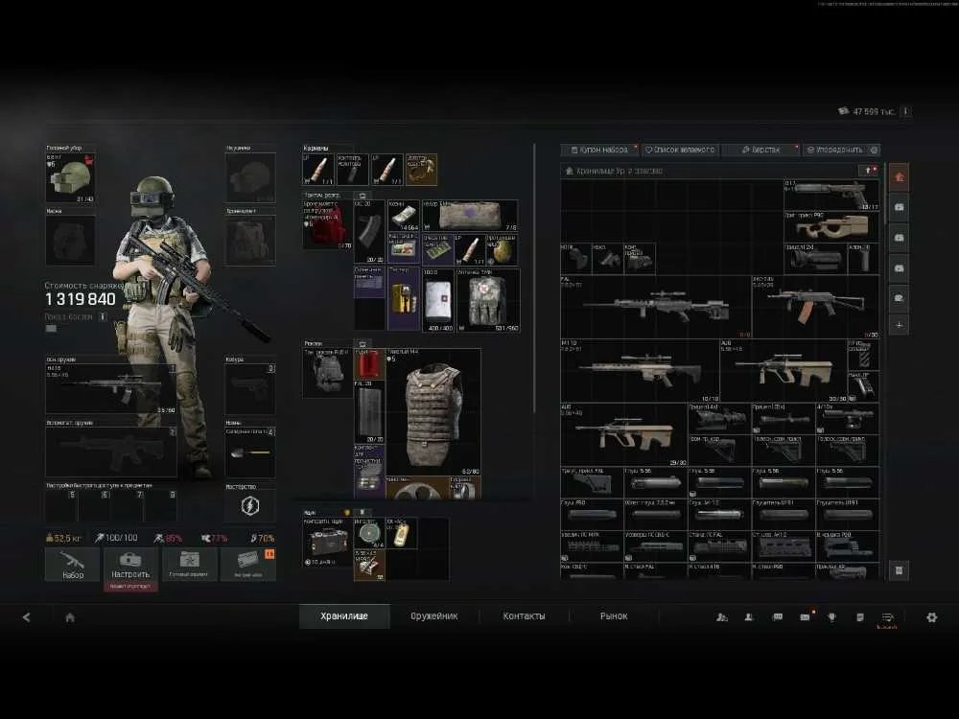Select the tan P90 stock in storage
Viewport: 959px width, 719px height.
pos(831,227)
